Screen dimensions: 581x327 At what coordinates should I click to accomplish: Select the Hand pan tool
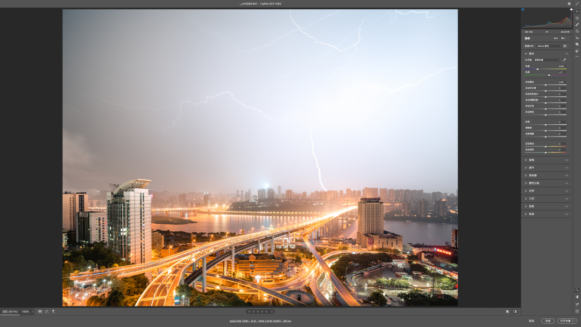(x=577, y=297)
